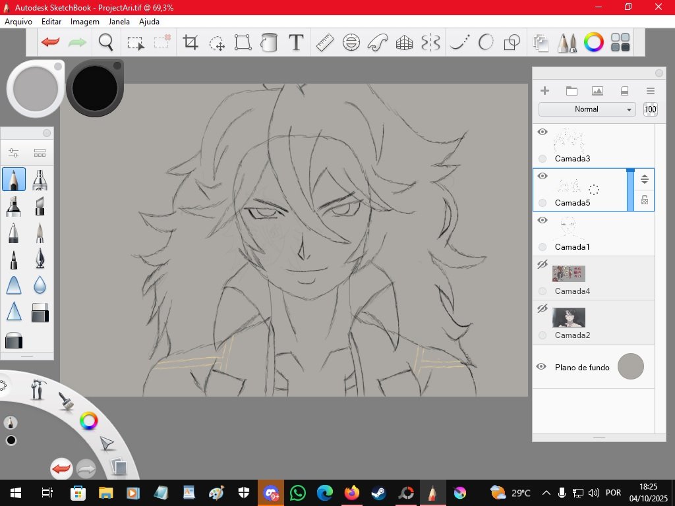The image size is (675, 506).
Task: Open the Perspective Guides tool
Action: pyautogui.click(x=404, y=43)
